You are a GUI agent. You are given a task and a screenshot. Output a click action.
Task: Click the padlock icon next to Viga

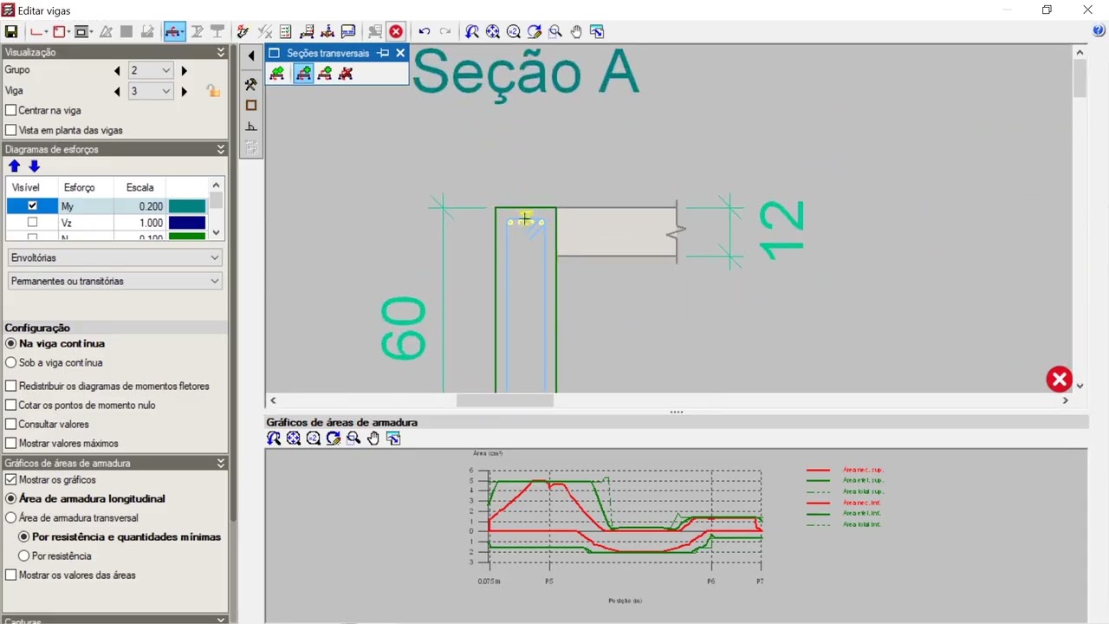click(x=212, y=91)
